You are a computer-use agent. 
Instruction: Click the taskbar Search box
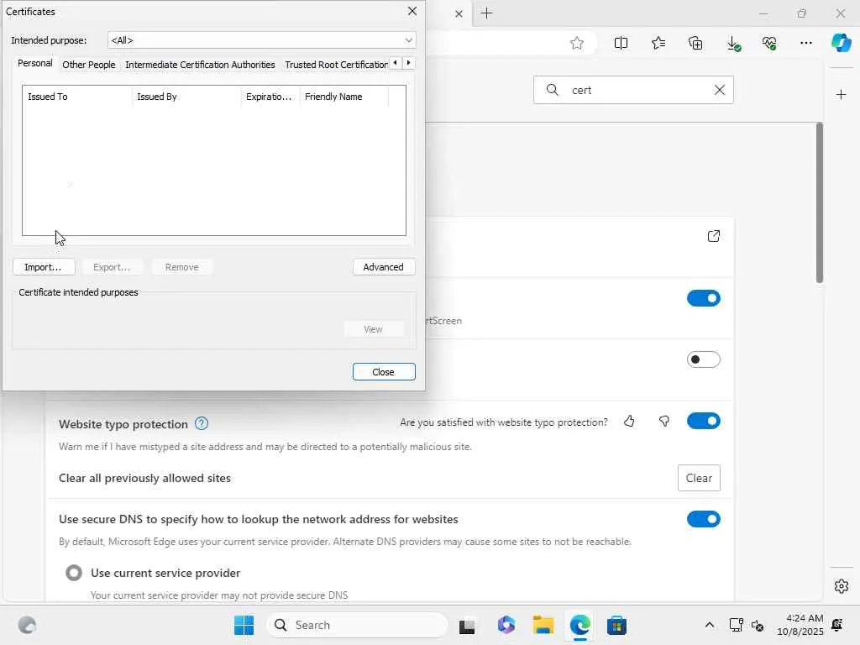[x=356, y=625]
